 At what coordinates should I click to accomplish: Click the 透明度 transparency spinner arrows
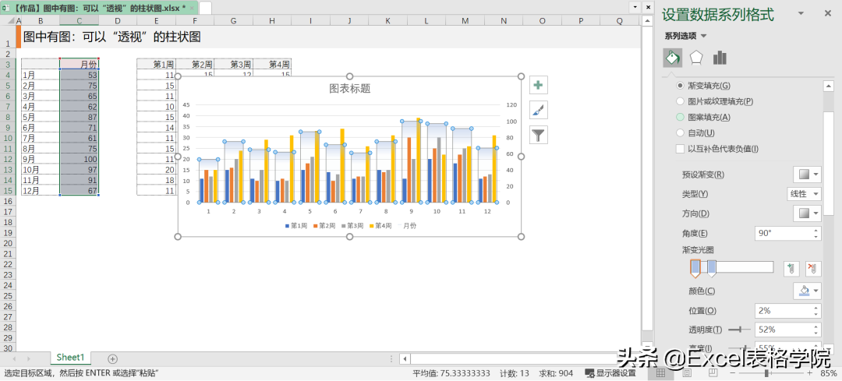[816, 330]
